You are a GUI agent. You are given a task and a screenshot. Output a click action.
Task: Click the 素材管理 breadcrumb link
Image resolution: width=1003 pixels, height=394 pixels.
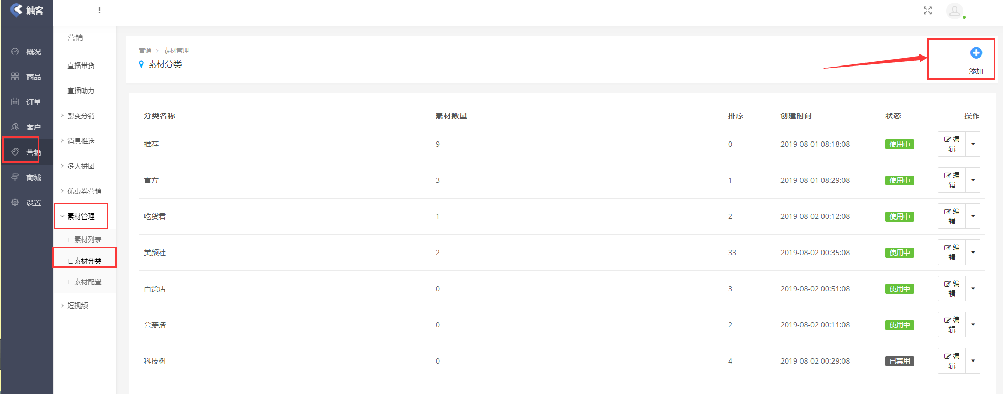point(176,51)
